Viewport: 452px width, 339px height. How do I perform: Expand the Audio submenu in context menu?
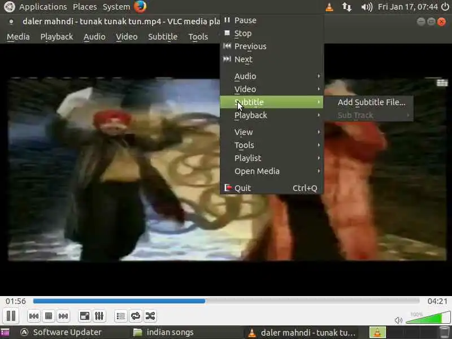click(x=272, y=76)
